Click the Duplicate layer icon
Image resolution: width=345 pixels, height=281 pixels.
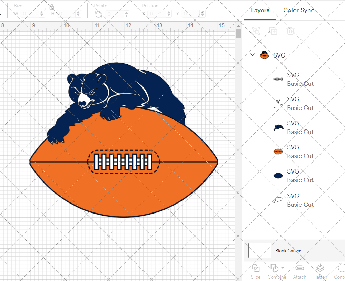tap(273, 31)
